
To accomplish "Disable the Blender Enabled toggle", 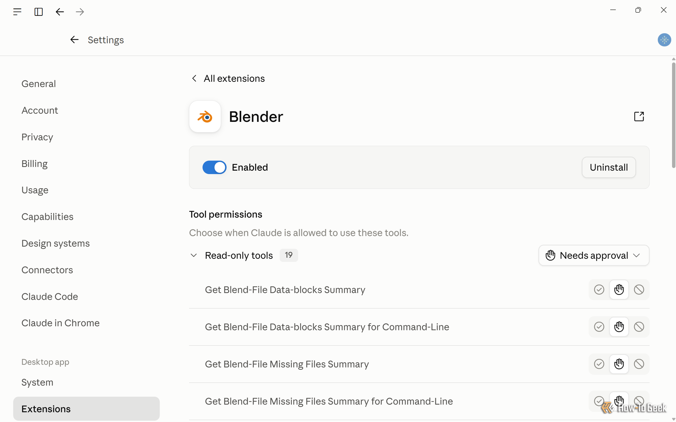I will click(214, 167).
